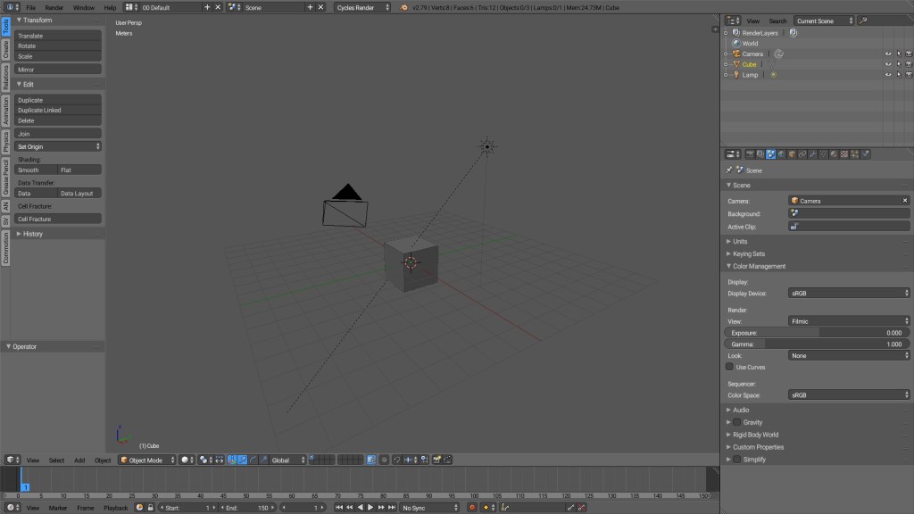
Task: Open the Constraints tab (chain link icon)
Action: 801,153
